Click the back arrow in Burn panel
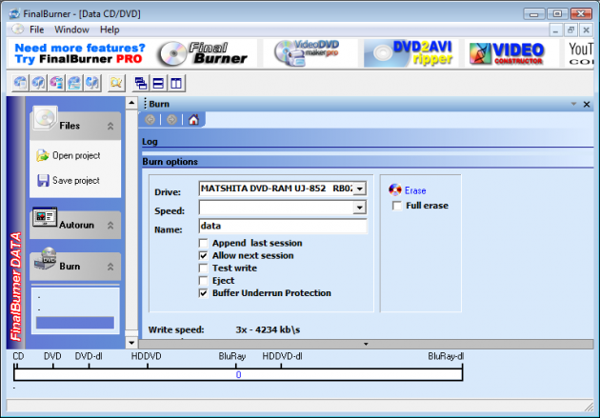The height and width of the screenshot is (418, 600). [150, 120]
